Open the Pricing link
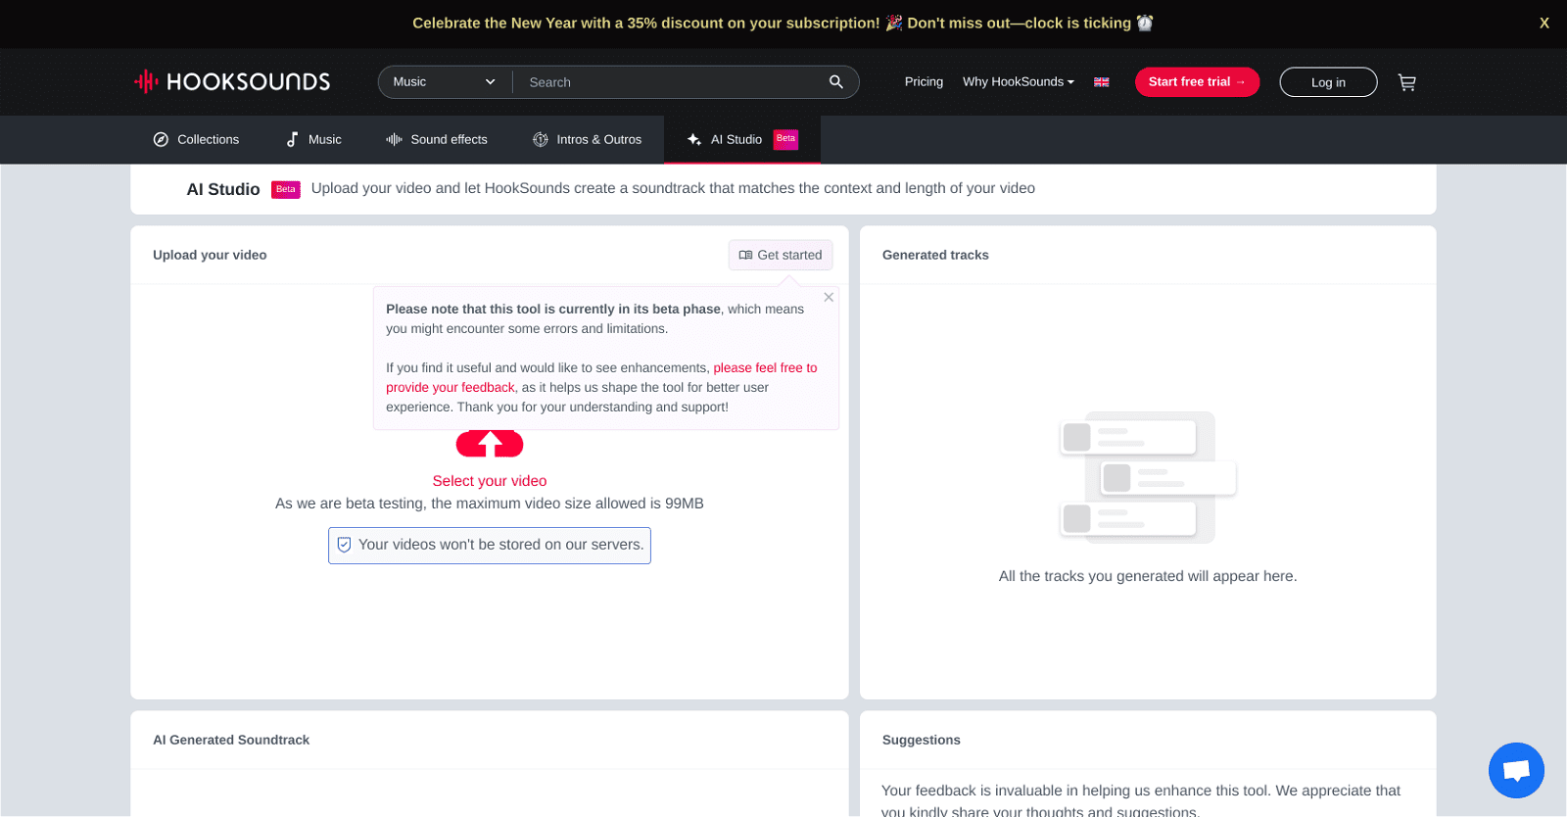This screenshot has height=817, width=1567. pos(924,82)
